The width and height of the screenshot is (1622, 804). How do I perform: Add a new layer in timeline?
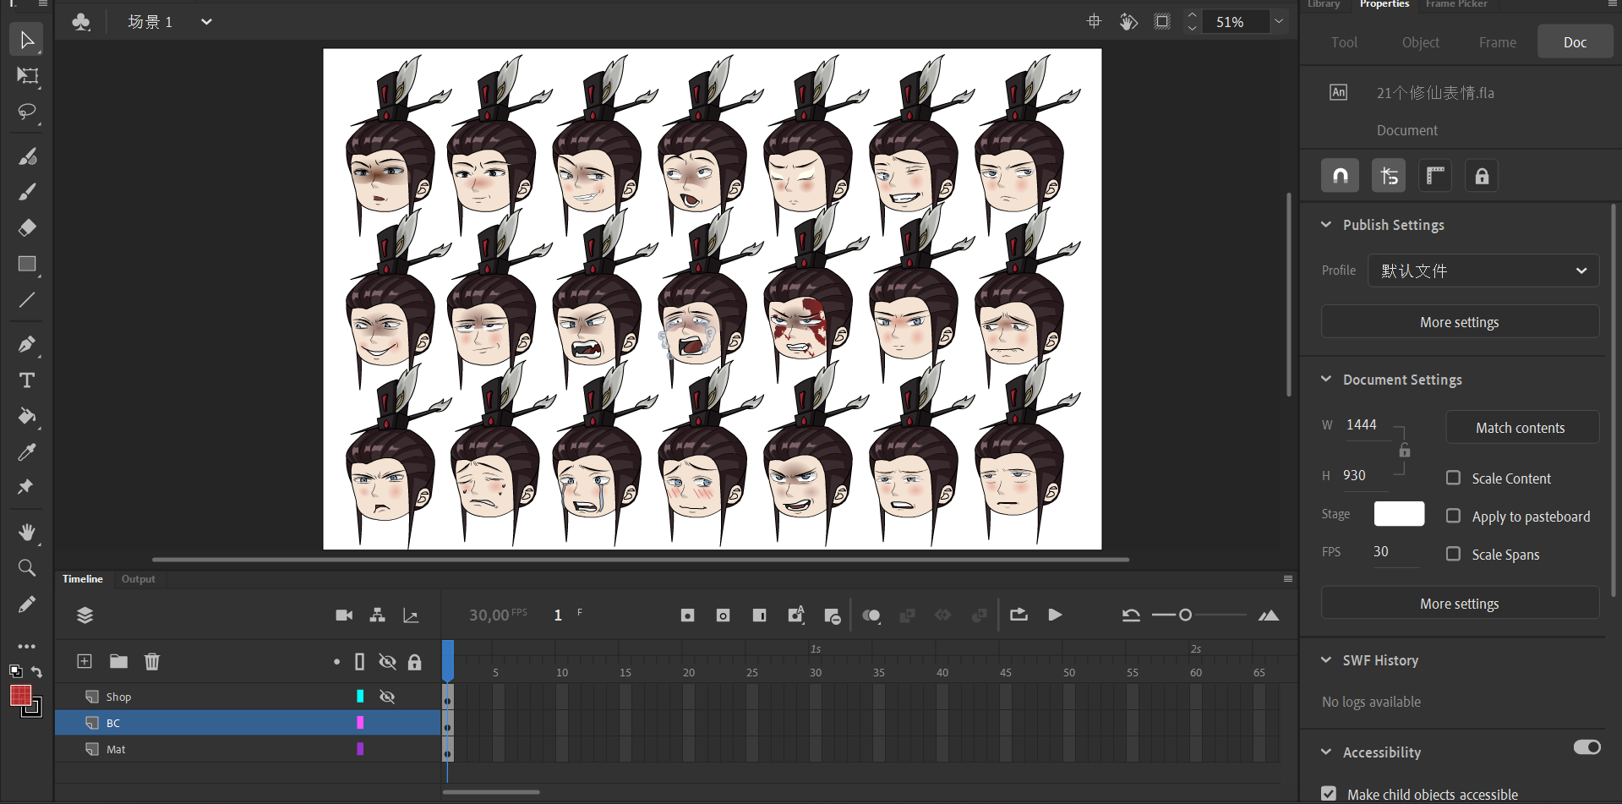(85, 661)
